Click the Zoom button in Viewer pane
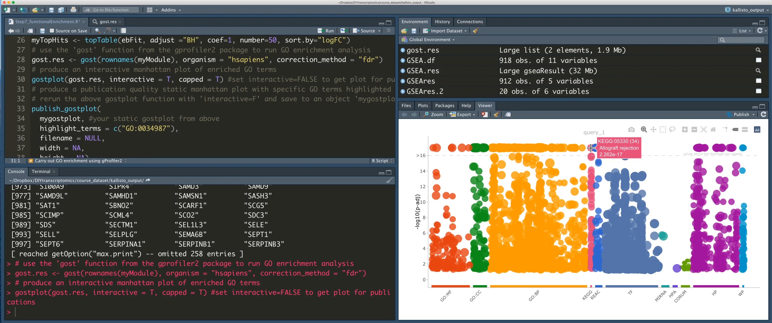 click(433, 114)
